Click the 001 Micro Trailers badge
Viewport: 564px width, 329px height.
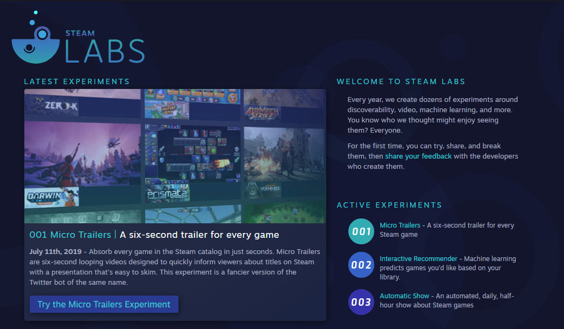pos(361,231)
